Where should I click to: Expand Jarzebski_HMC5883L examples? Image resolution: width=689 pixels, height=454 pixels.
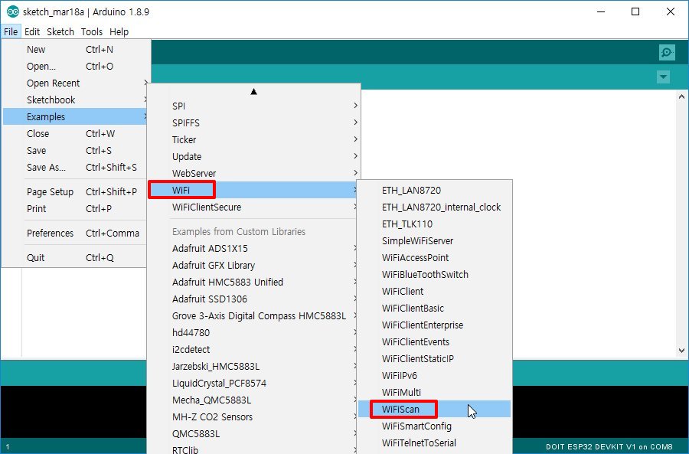coord(253,366)
